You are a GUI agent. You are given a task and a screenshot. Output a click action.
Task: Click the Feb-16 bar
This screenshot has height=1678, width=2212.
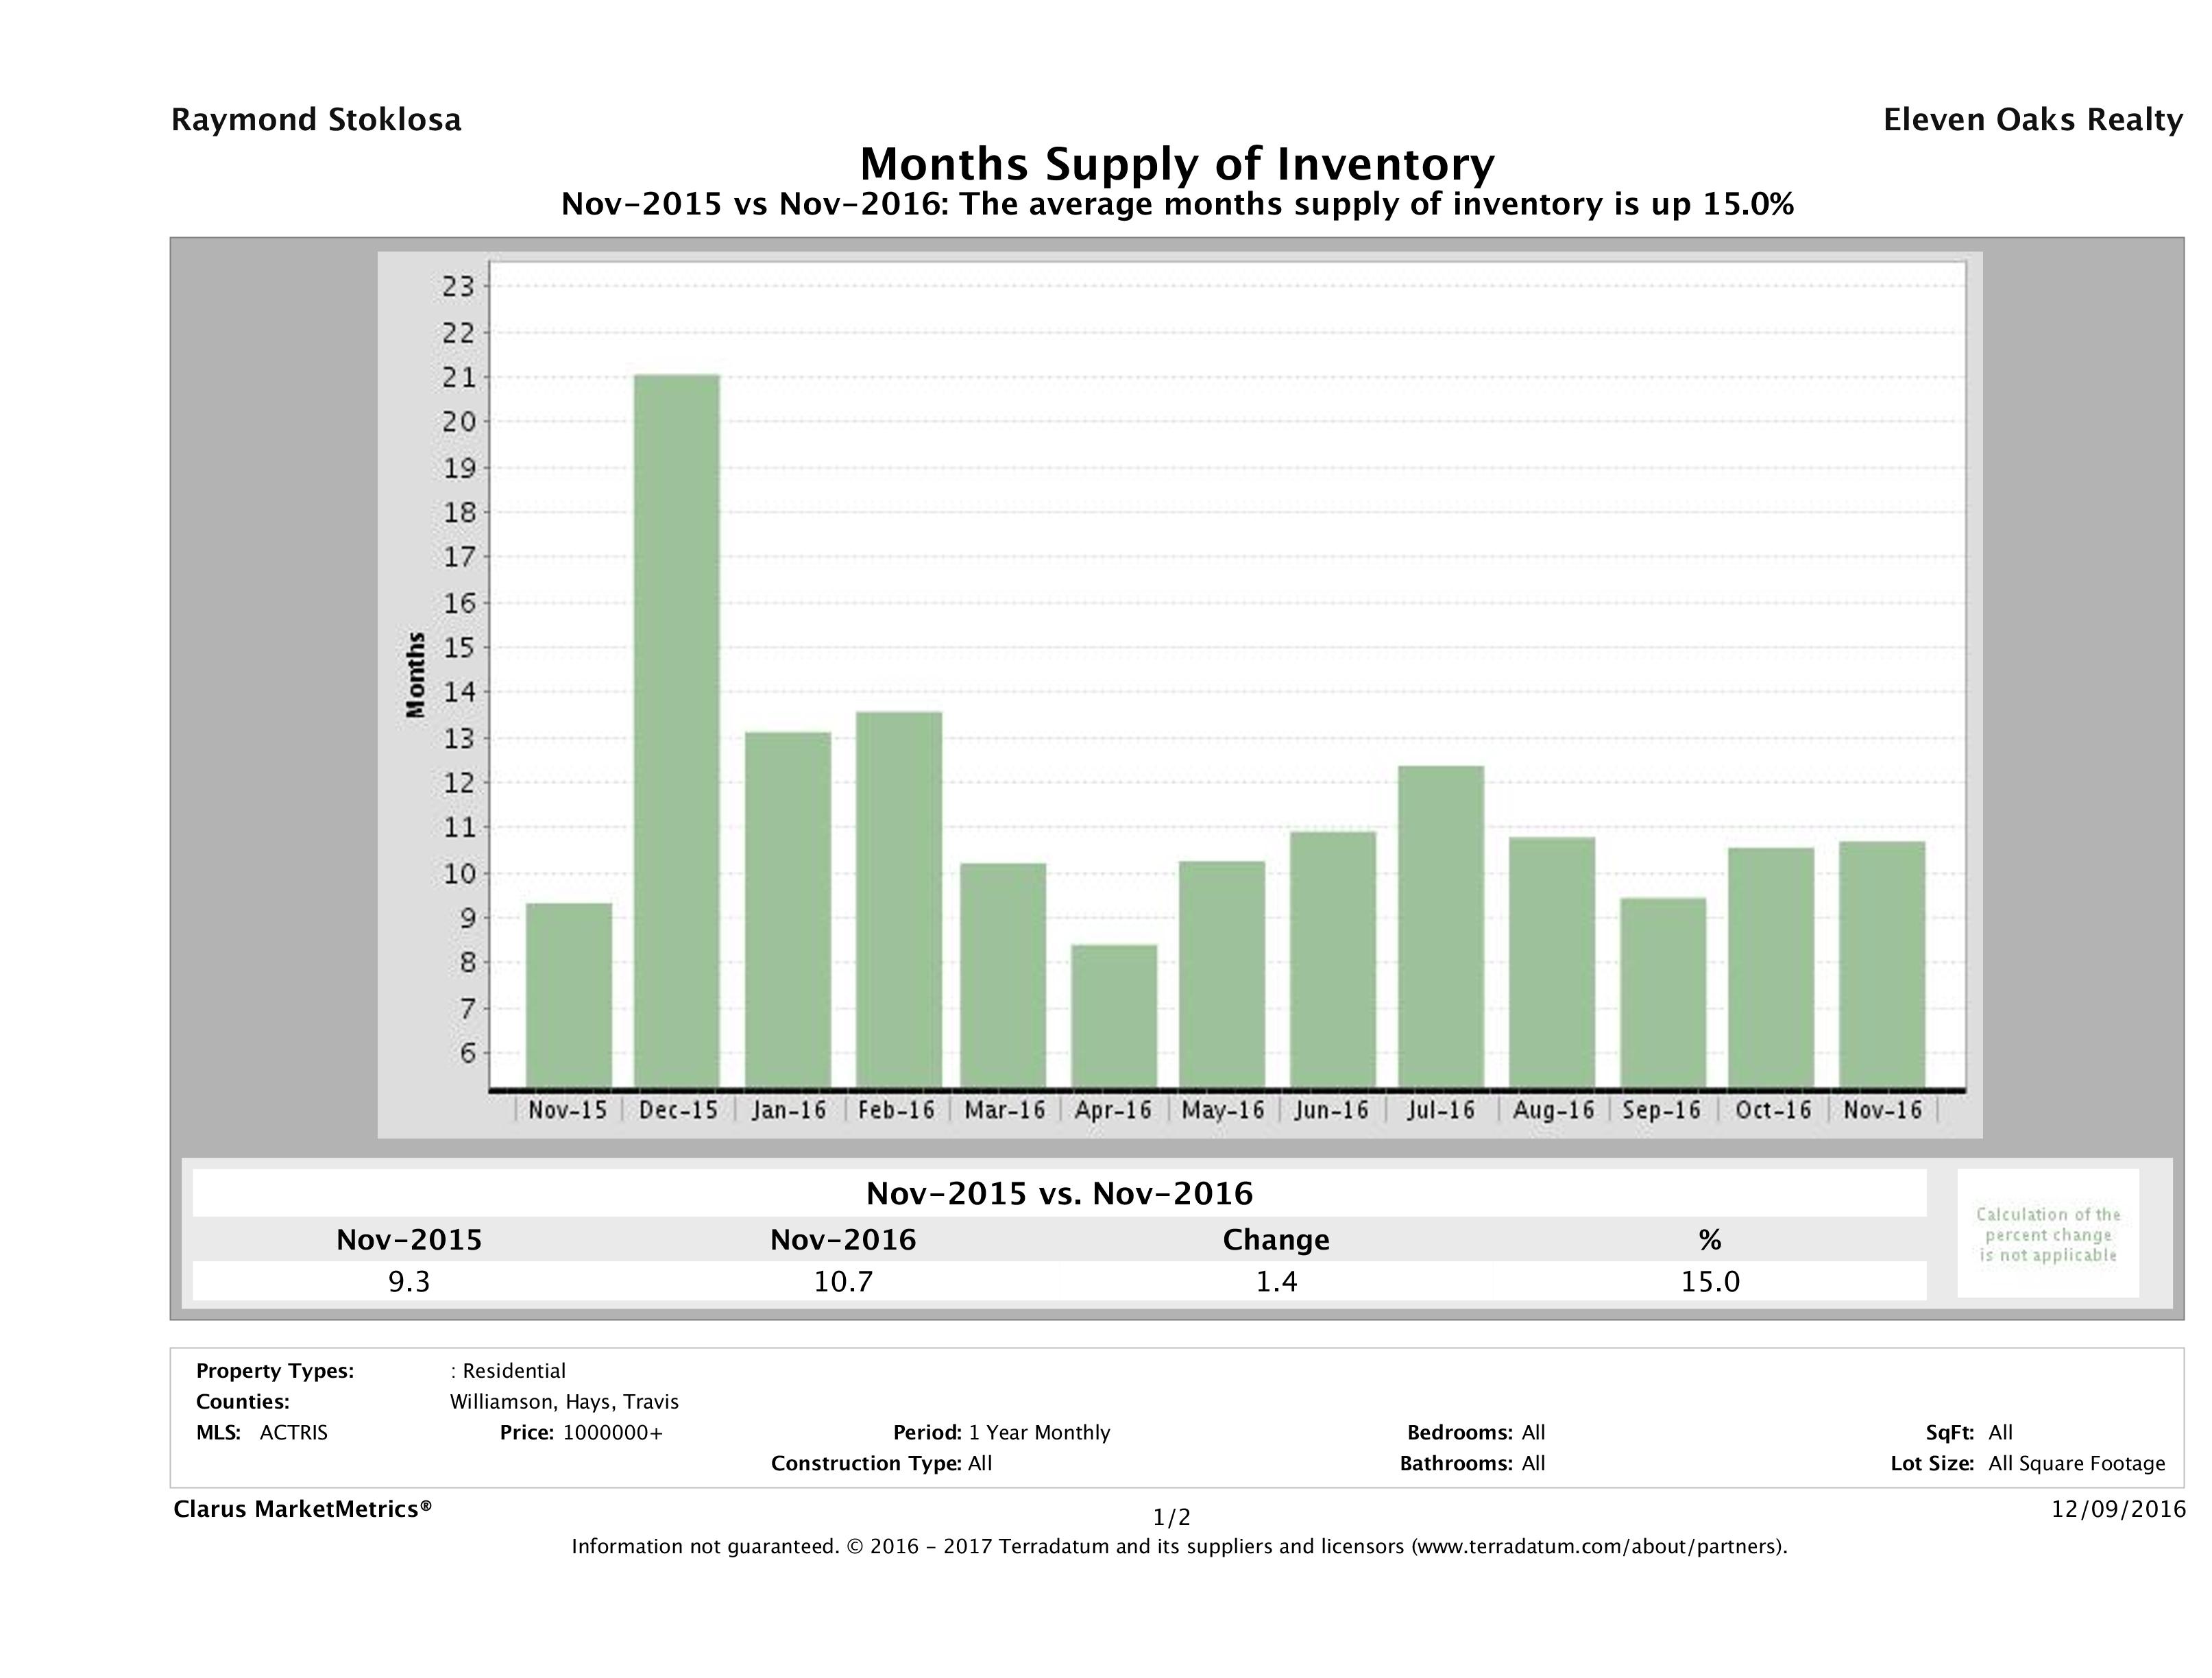tap(898, 899)
